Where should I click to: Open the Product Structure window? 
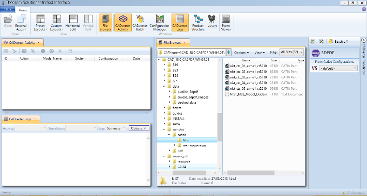pos(198,23)
